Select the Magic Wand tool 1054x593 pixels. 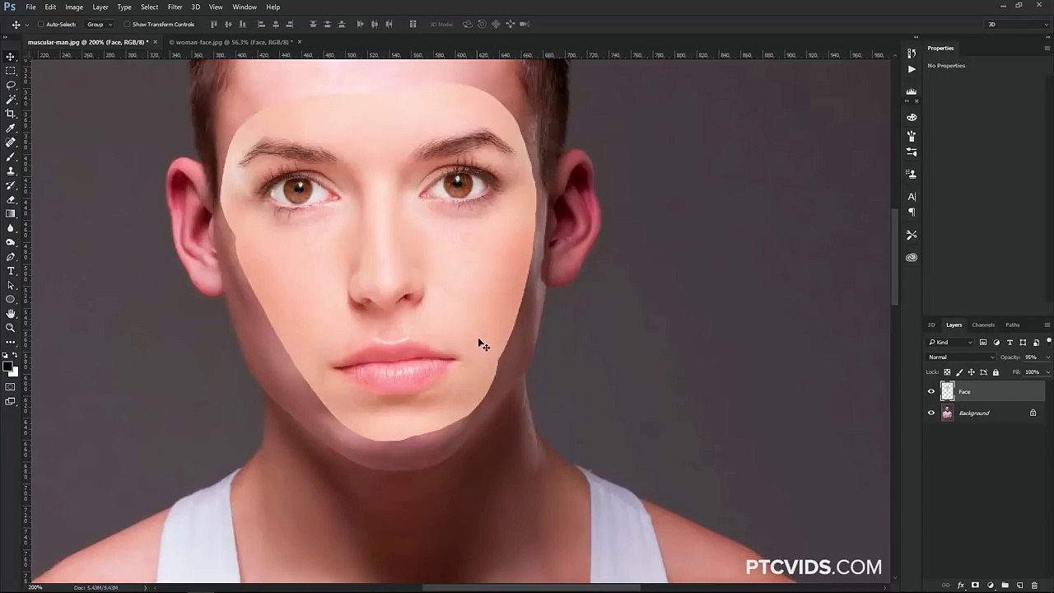11,99
